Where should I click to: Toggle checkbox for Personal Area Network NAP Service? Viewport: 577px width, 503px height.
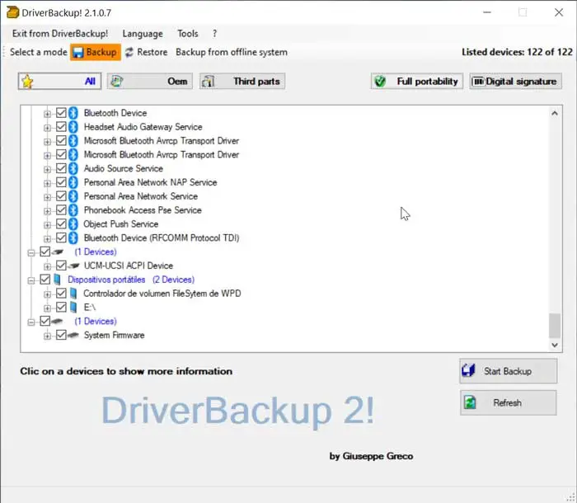[x=61, y=182]
